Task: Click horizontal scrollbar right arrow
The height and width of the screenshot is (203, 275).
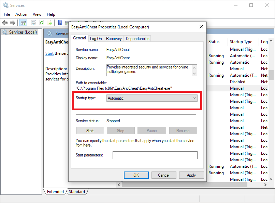Action: click(265, 185)
